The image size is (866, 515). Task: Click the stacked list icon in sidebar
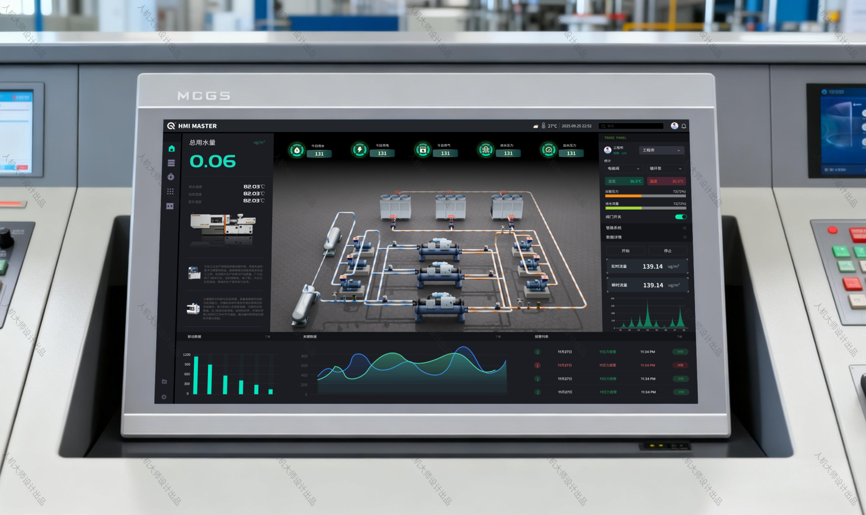click(171, 163)
